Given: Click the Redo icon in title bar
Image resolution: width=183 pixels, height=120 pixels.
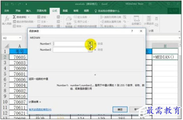Looking at the screenshot, I should coord(19,4).
